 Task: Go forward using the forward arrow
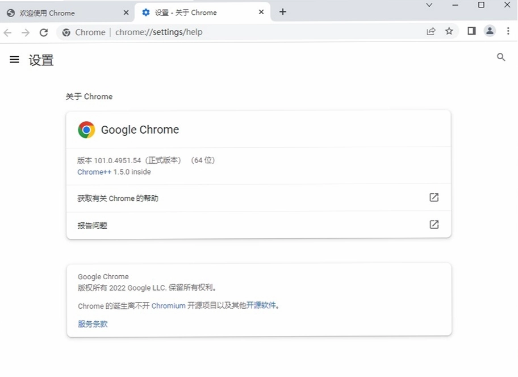click(26, 32)
